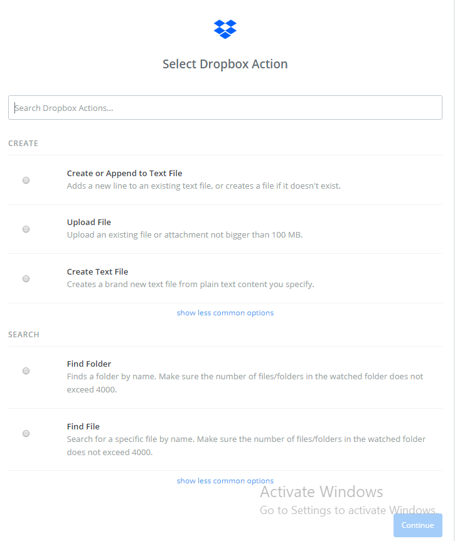Click 'Upload an existing file or attachment' description
This screenshot has width=455, height=541.
185,234
